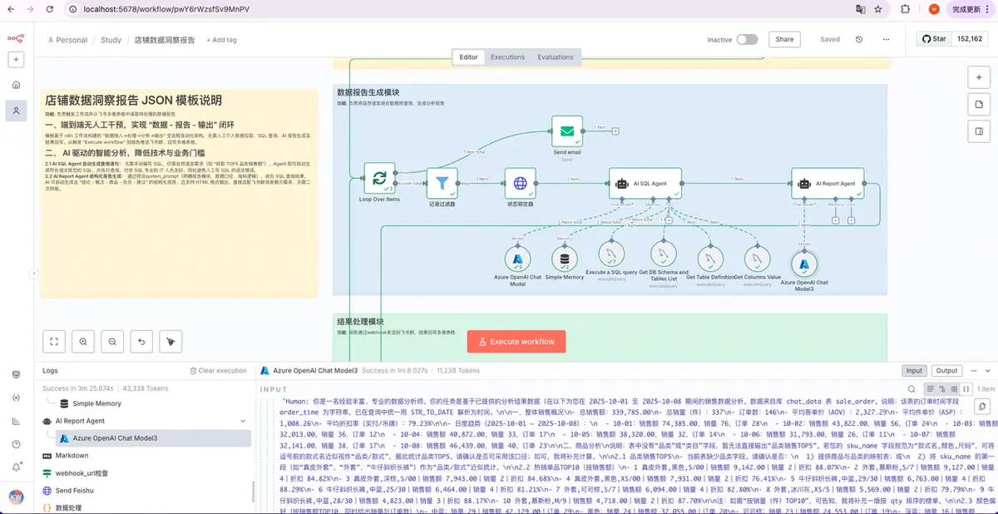Click Clear execution in logs
The image size is (998, 514).
[x=218, y=371]
